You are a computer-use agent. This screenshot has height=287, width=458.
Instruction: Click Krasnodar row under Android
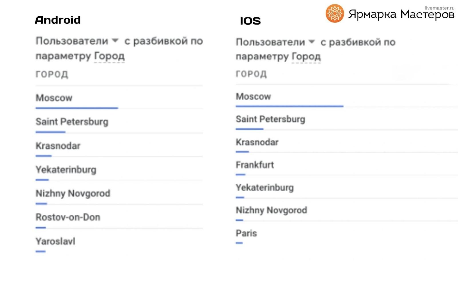click(x=58, y=146)
